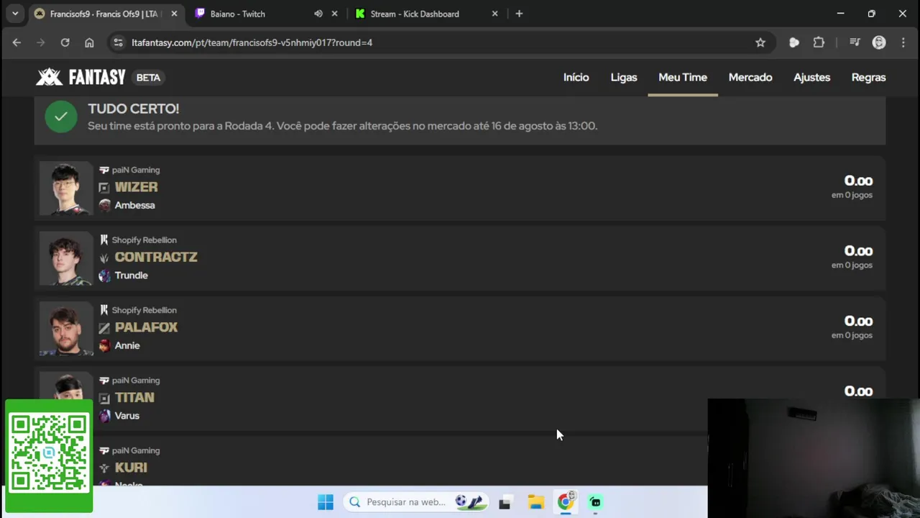Click Shopify Rebellion logo on Contractz row
This screenshot has width=920, height=518.
pos(104,240)
